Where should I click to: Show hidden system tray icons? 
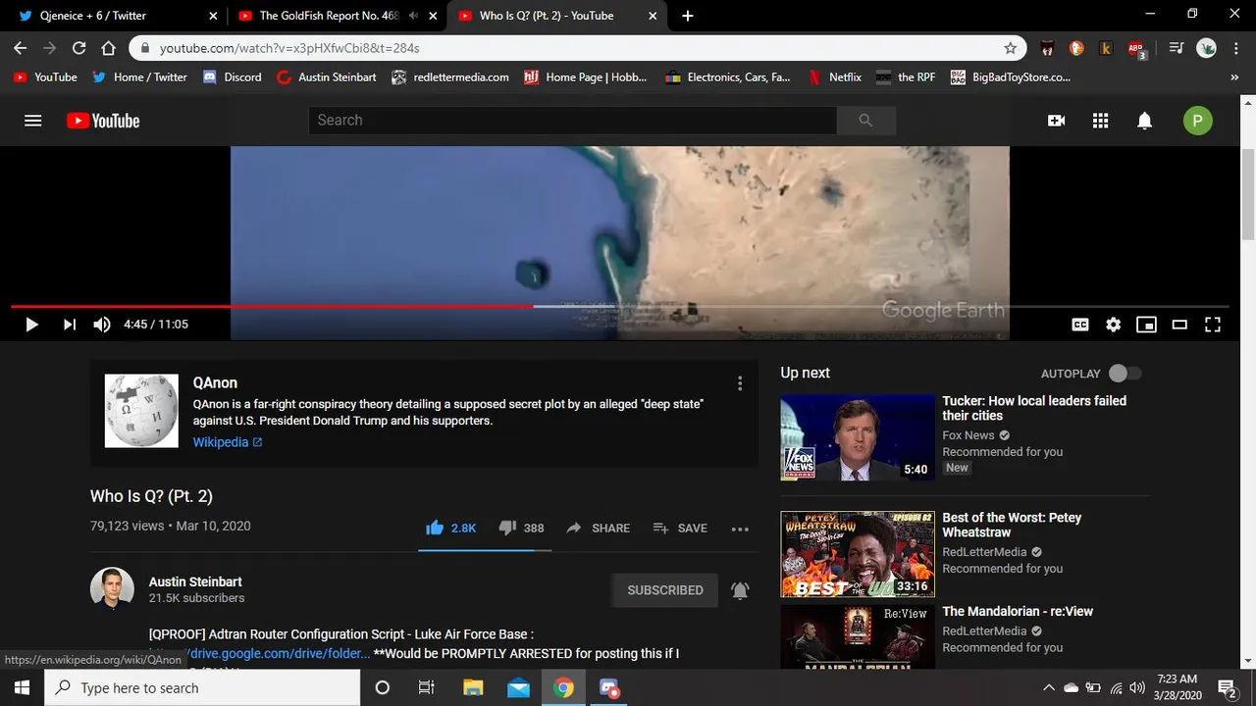pos(1048,687)
